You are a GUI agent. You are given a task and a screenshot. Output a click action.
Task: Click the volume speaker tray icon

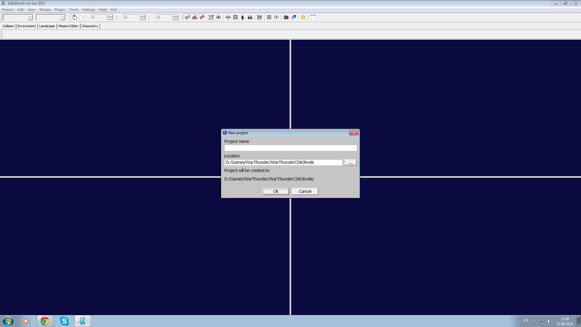point(549,321)
